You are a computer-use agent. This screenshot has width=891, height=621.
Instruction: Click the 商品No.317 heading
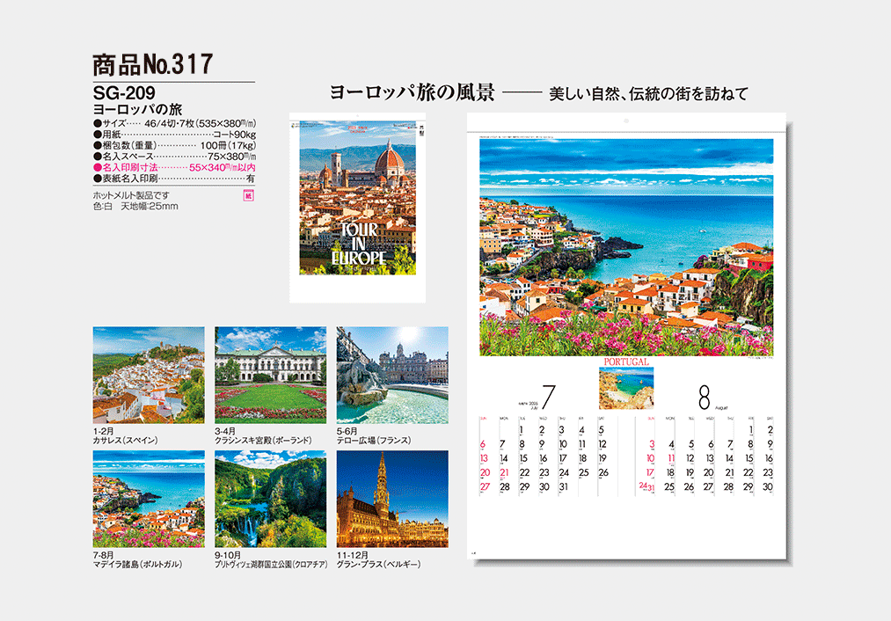(x=152, y=64)
